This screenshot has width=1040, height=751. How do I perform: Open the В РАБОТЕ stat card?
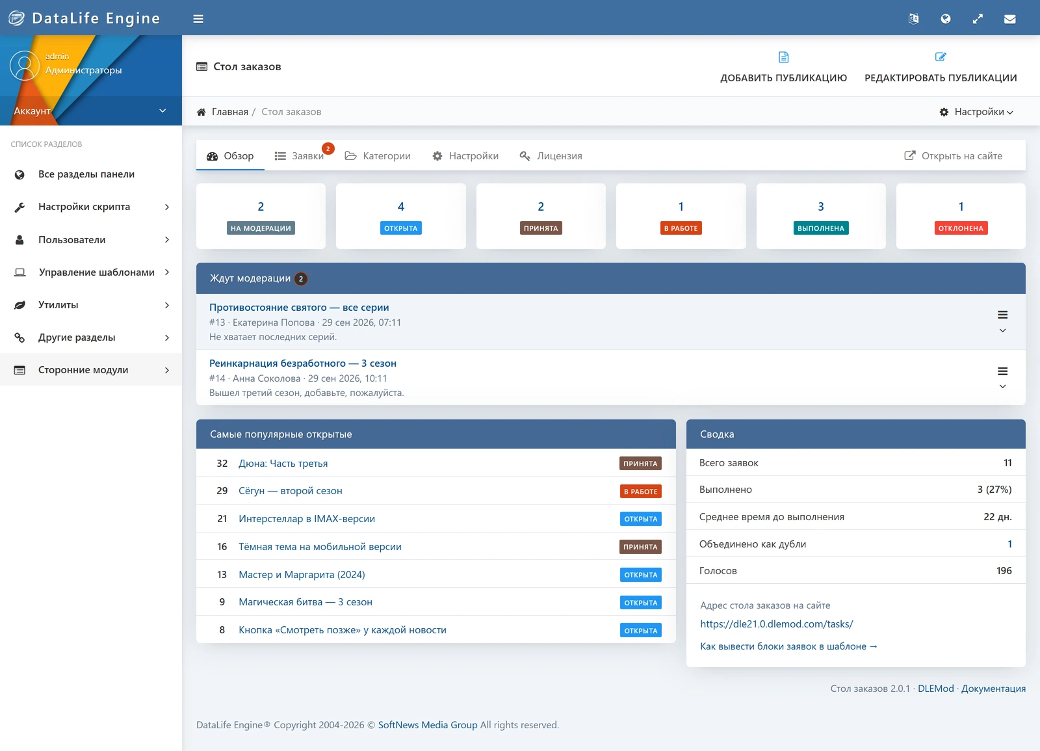click(681, 216)
